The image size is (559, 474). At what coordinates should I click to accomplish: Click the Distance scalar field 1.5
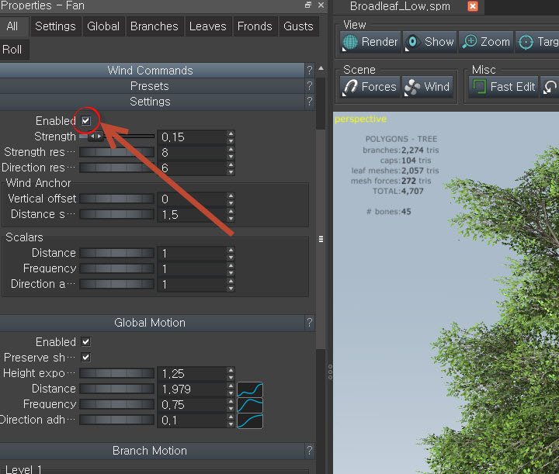point(192,215)
